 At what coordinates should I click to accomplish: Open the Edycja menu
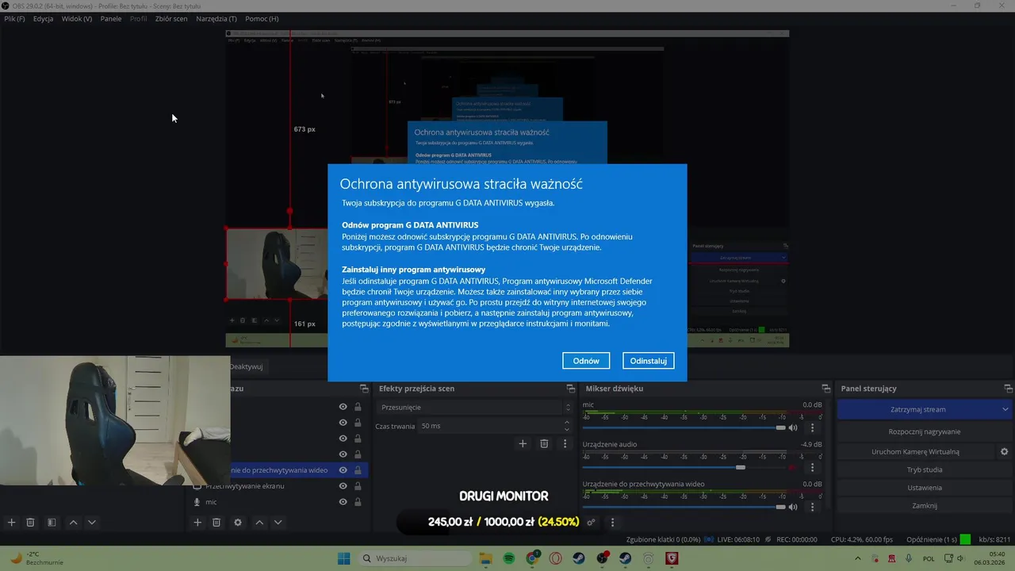(44, 18)
